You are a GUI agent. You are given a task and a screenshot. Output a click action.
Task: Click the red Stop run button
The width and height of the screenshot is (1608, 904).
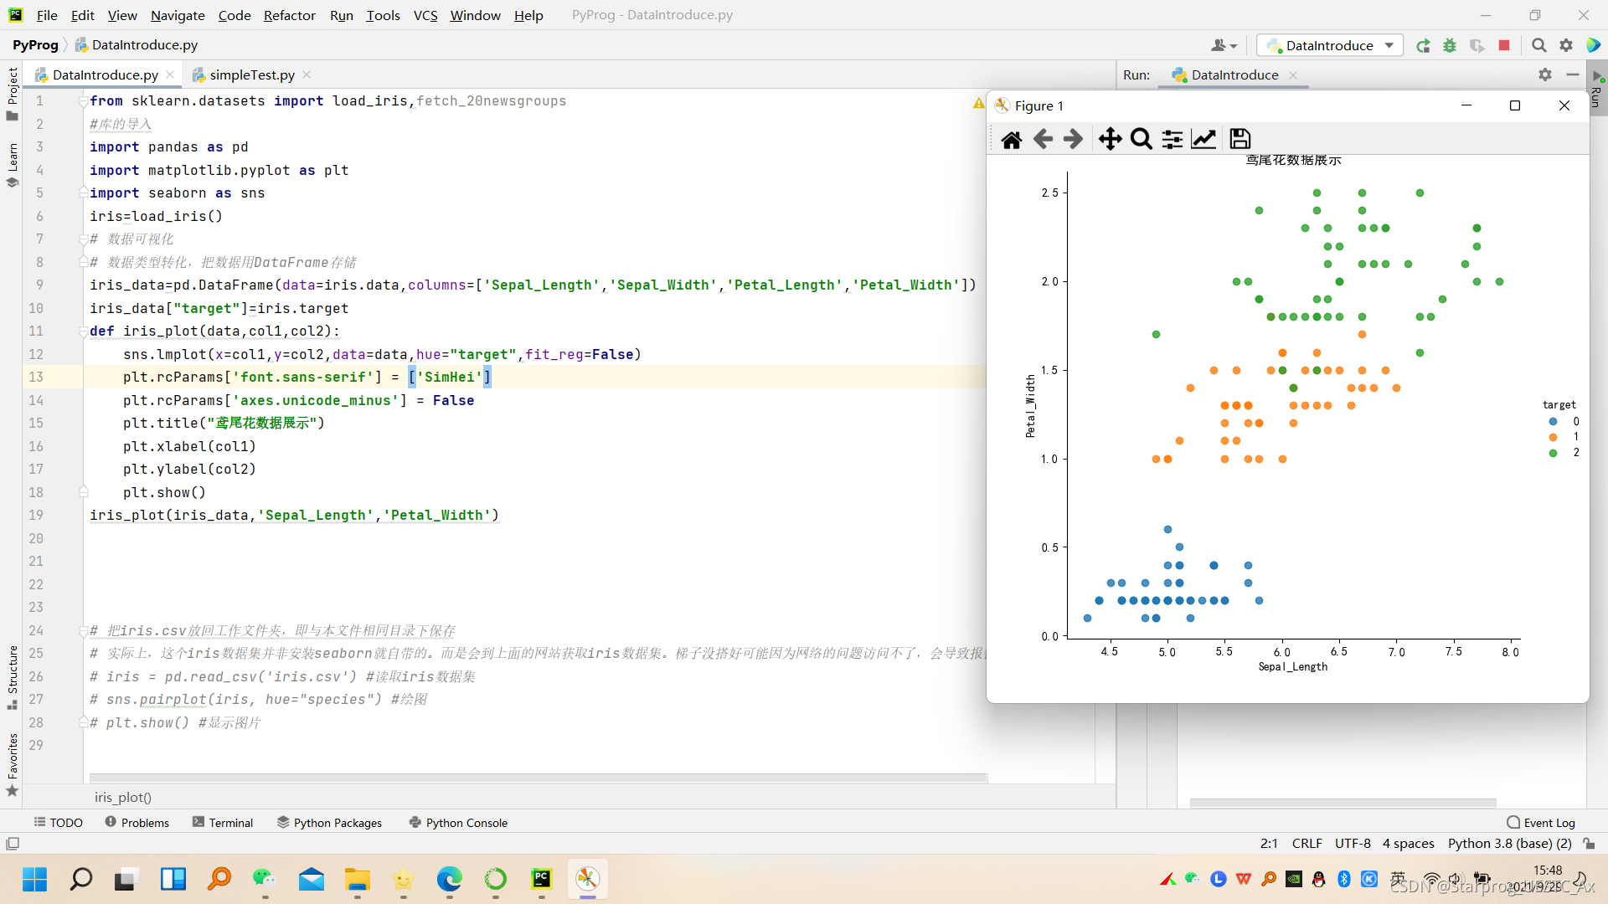click(x=1504, y=45)
